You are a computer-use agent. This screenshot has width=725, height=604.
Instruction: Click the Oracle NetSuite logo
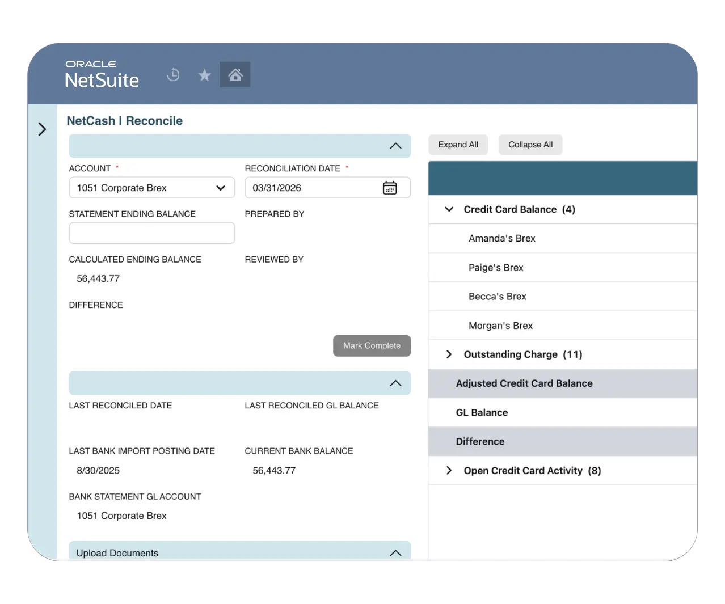(102, 74)
